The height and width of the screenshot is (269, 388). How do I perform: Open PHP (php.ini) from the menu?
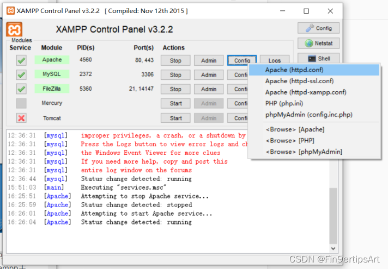(314, 103)
